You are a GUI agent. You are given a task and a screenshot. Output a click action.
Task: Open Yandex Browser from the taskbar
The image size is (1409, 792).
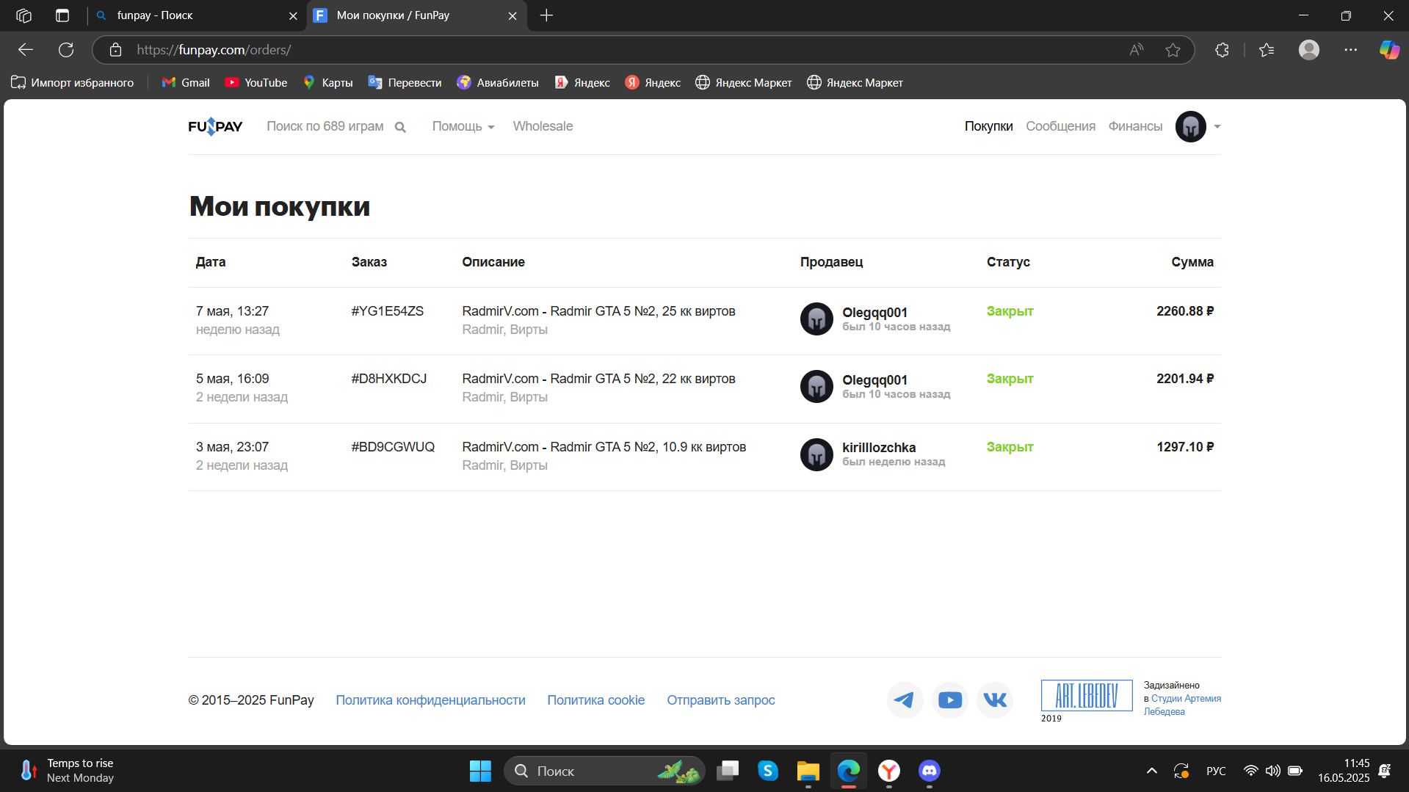click(x=888, y=771)
